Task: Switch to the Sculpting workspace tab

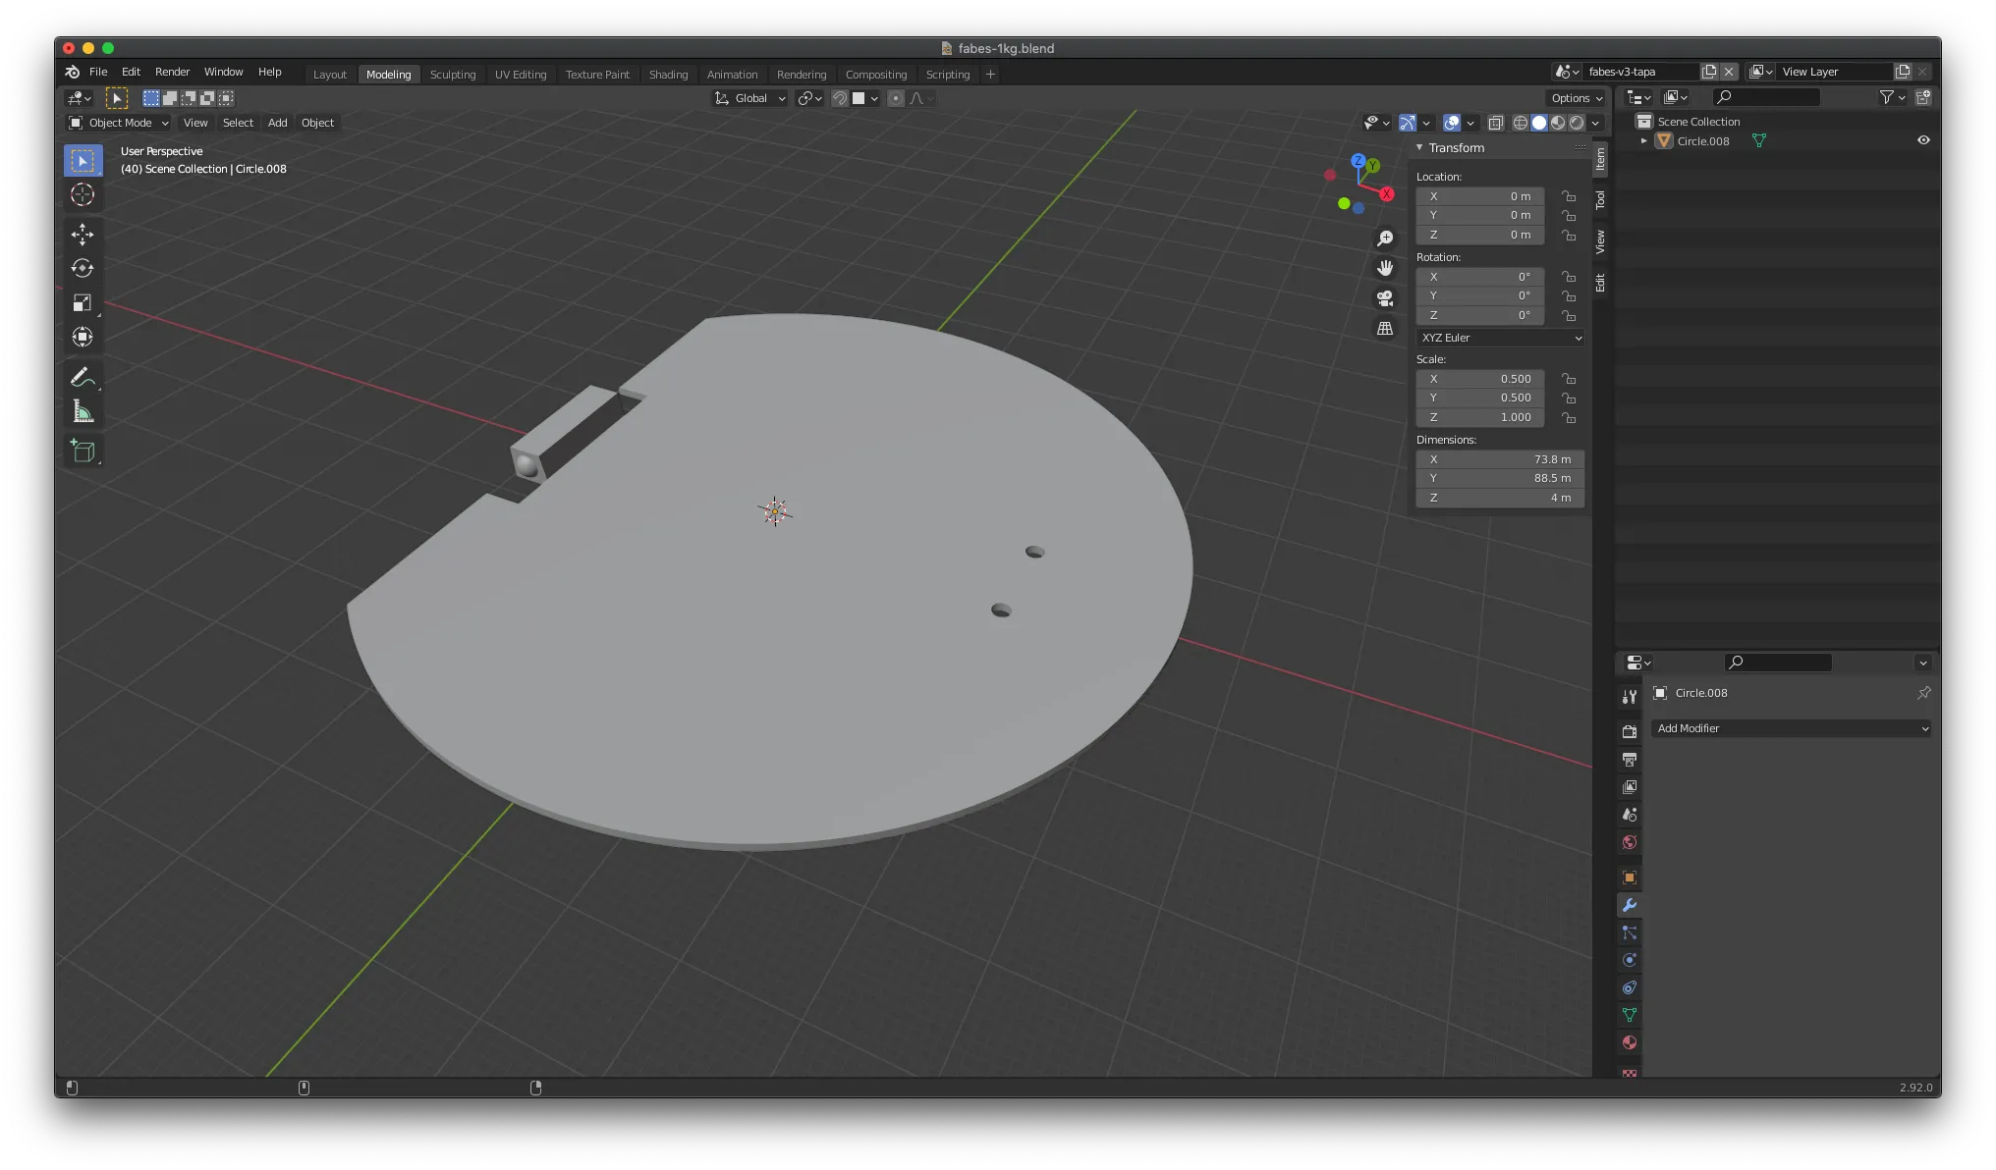Action: [452, 75]
